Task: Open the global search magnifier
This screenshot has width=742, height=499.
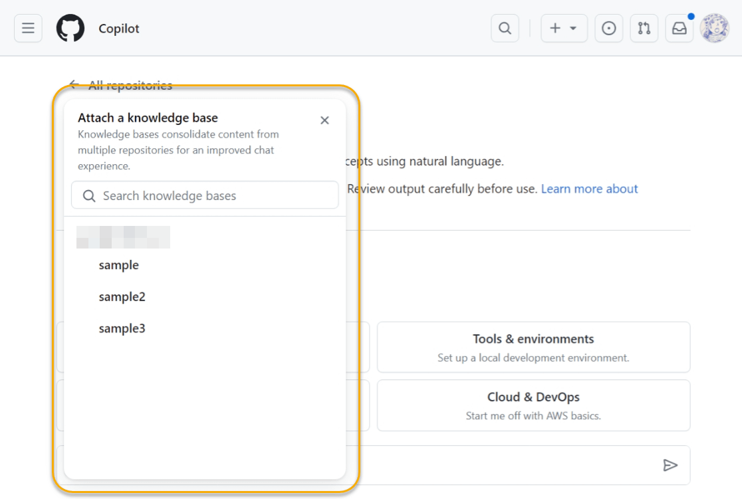Action: coord(505,28)
